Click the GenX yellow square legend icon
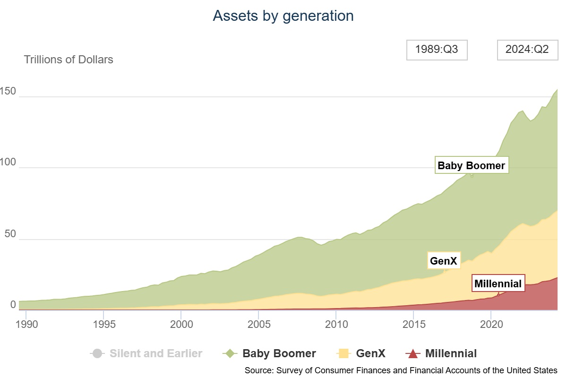Image resolution: width=567 pixels, height=378 pixels. coord(344,353)
